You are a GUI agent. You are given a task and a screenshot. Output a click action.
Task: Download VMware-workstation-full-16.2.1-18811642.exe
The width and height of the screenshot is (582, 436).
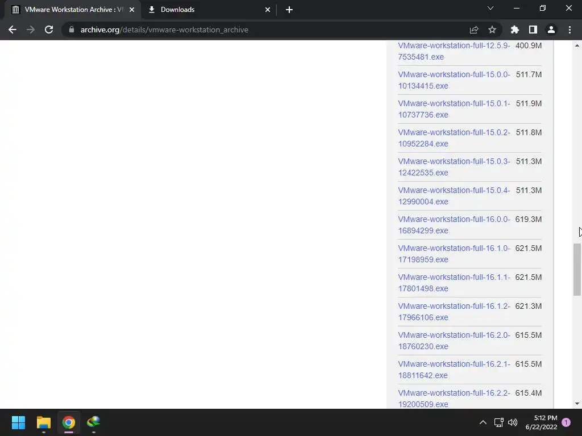454,369
